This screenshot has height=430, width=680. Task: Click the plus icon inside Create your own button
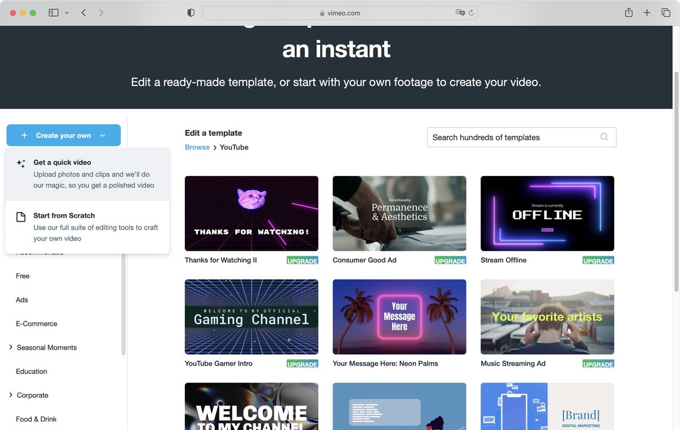(24, 135)
